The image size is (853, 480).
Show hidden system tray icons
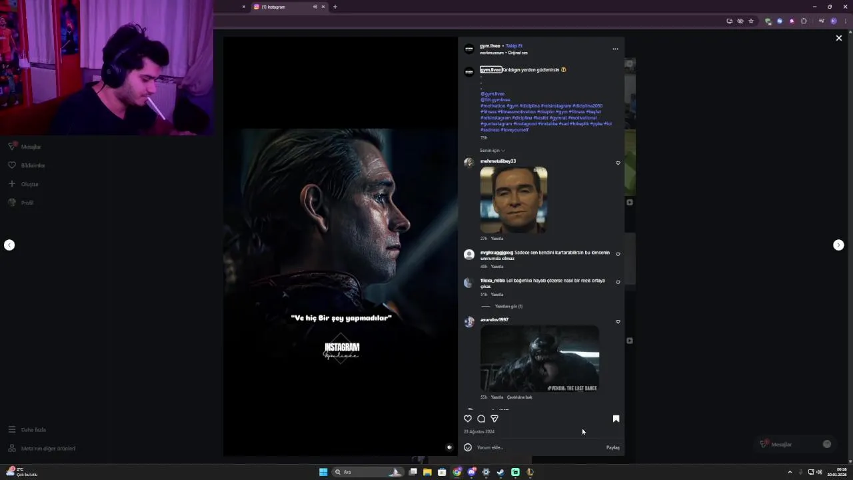[x=790, y=472]
